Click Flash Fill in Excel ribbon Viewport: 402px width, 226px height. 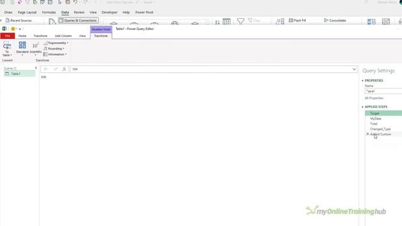click(x=297, y=20)
